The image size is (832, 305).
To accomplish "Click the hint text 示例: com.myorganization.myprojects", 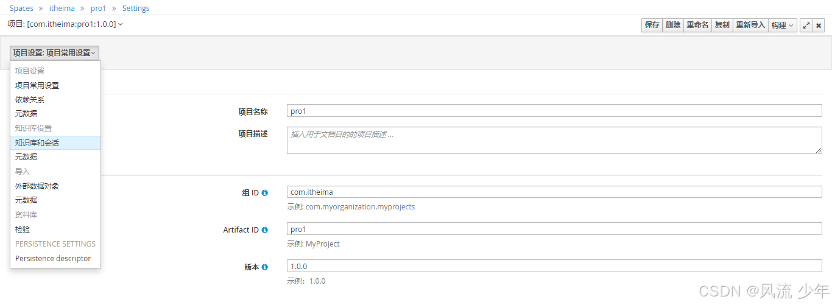I will click(351, 207).
